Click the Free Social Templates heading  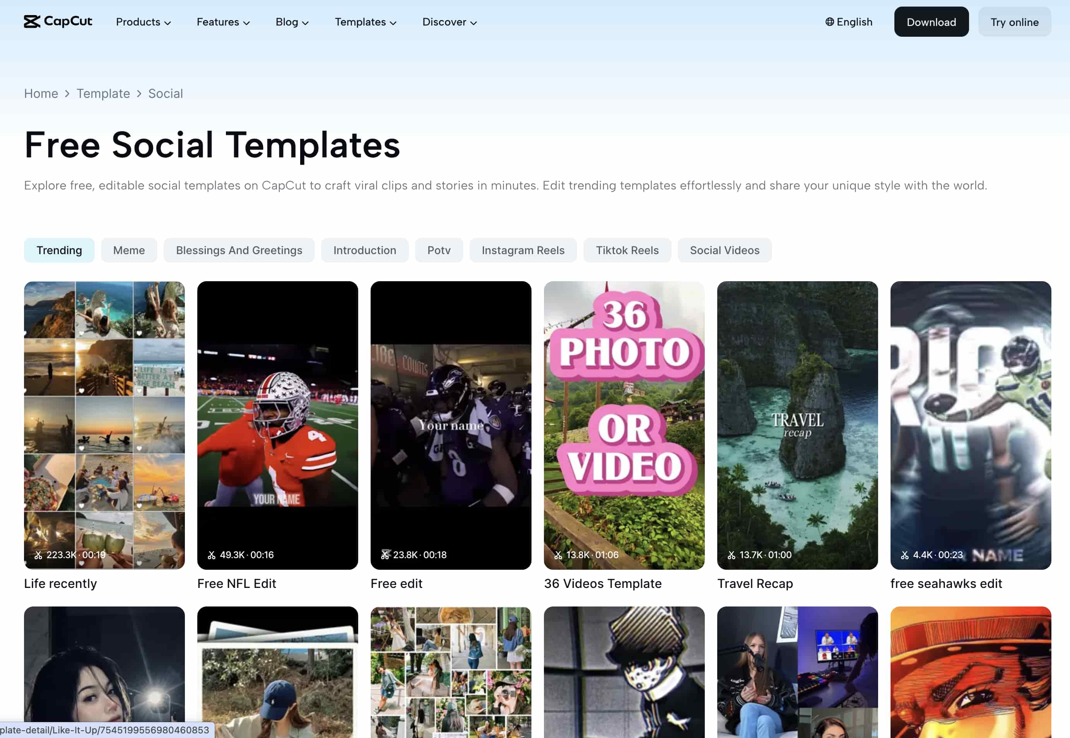tap(212, 145)
